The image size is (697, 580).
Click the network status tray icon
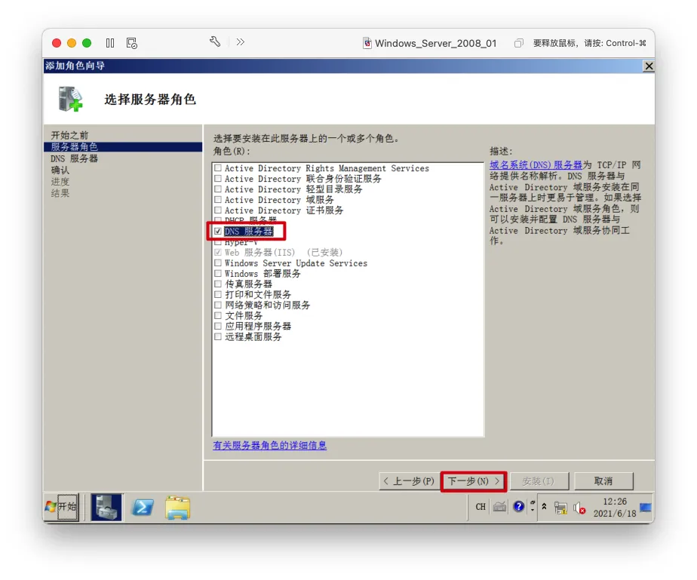[561, 508]
